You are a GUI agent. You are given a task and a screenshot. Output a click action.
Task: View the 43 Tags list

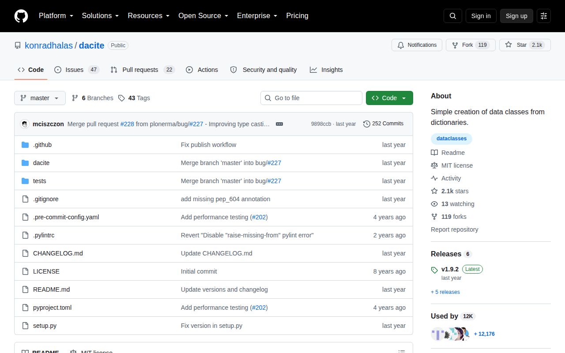click(x=134, y=98)
